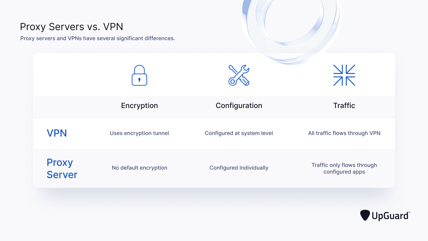Click the VPN row label
Viewport: 428px width, 241px height.
click(57, 133)
